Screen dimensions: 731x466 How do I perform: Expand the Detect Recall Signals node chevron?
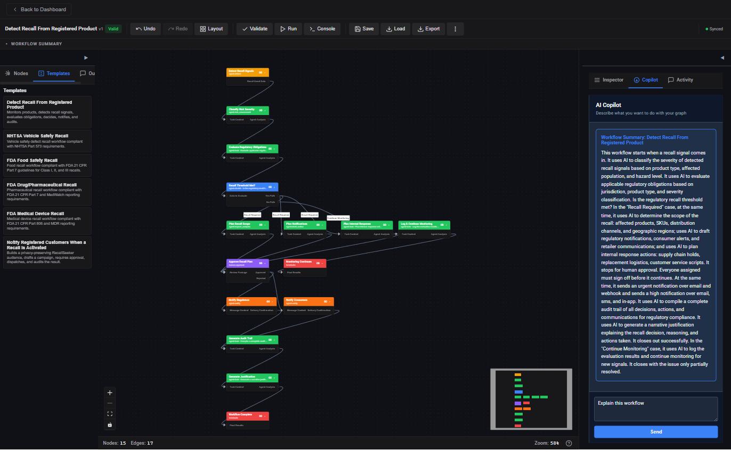tap(265, 72)
